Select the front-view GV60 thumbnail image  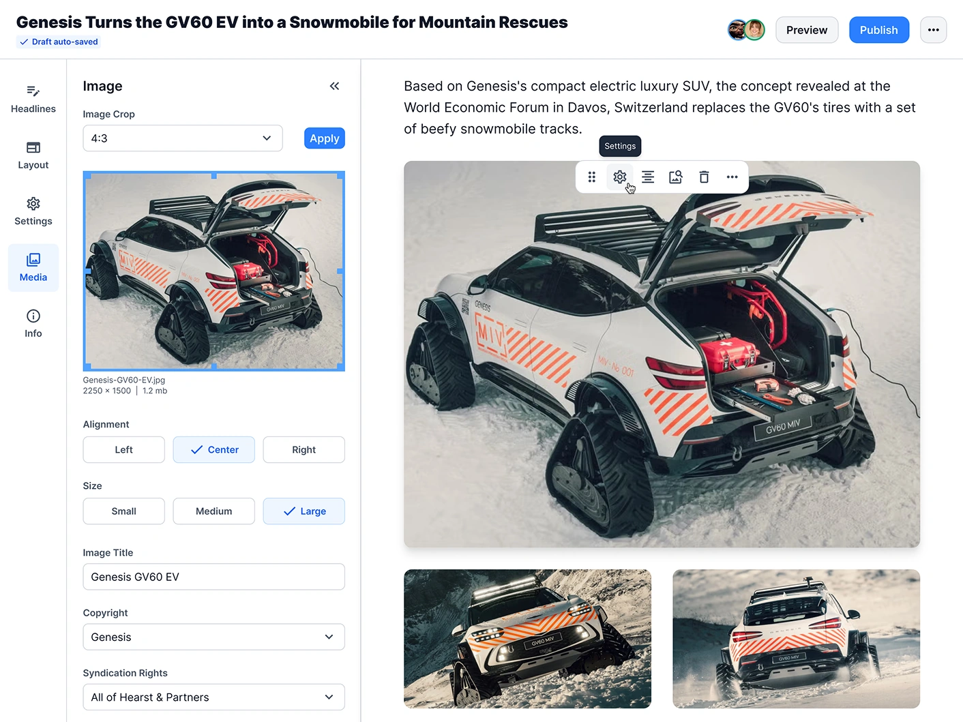tap(527, 639)
